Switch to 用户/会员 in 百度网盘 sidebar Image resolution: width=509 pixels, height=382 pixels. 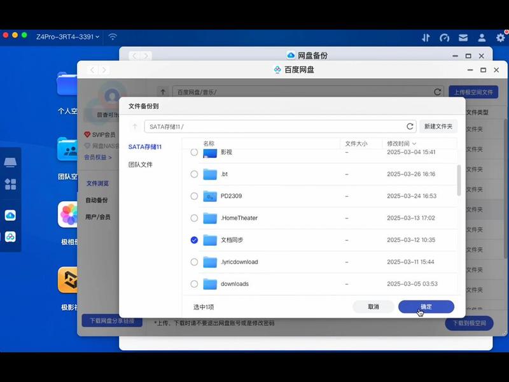[98, 217]
